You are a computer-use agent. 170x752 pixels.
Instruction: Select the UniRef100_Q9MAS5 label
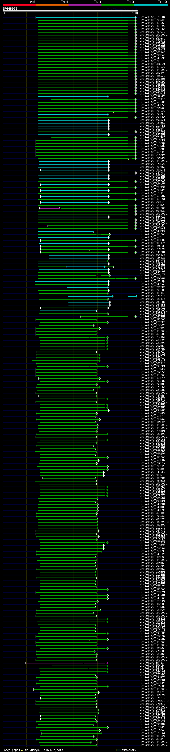tap(152, 117)
